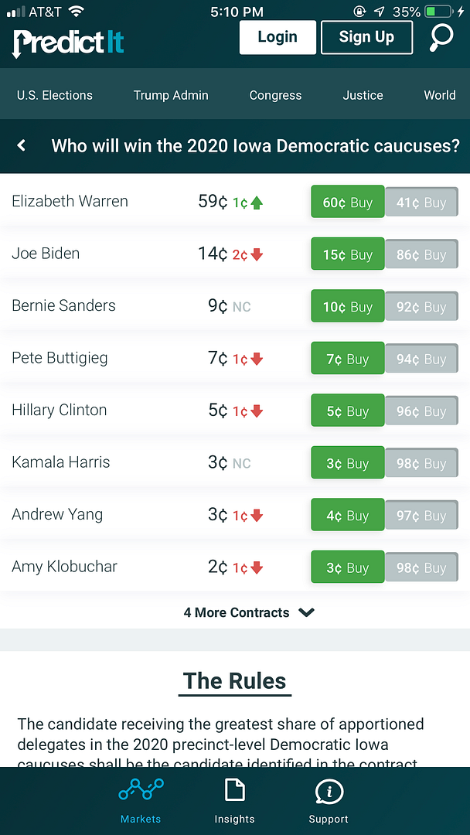The width and height of the screenshot is (470, 835).
Task: Buy No on Joe Biden at 86¢
Action: (x=421, y=255)
